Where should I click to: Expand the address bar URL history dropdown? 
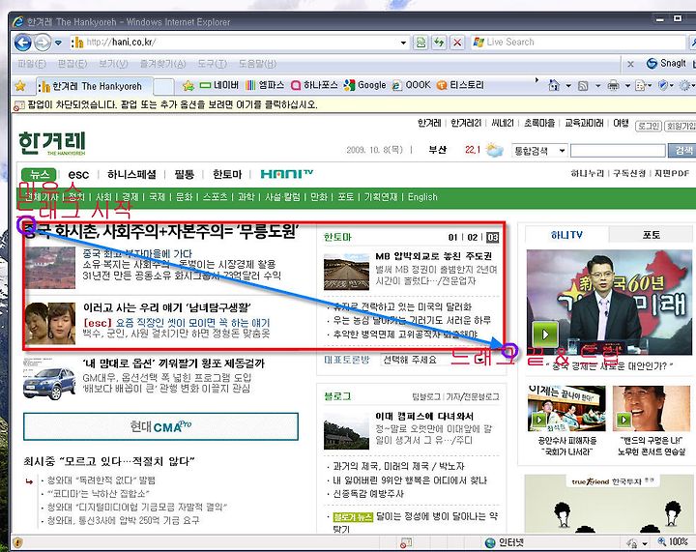[403, 43]
